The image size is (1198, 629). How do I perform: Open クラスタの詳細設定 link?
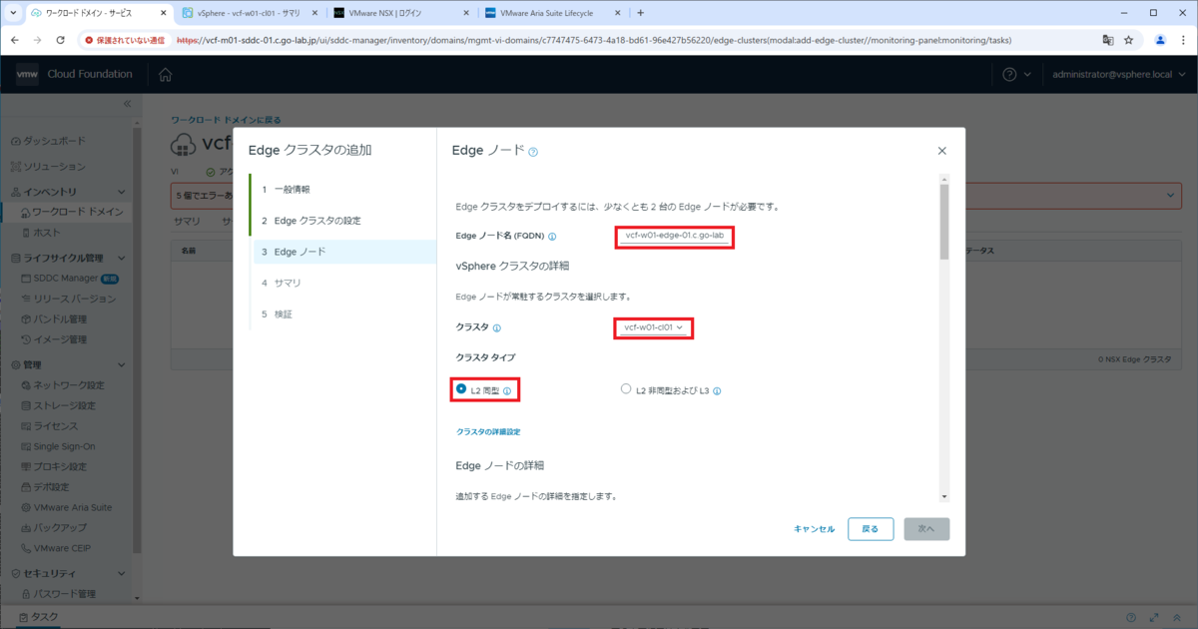(488, 431)
